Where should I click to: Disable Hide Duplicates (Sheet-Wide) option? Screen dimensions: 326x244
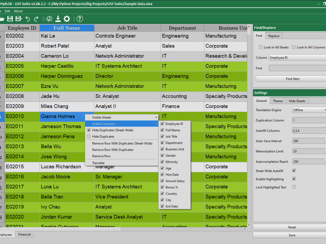tap(89, 130)
